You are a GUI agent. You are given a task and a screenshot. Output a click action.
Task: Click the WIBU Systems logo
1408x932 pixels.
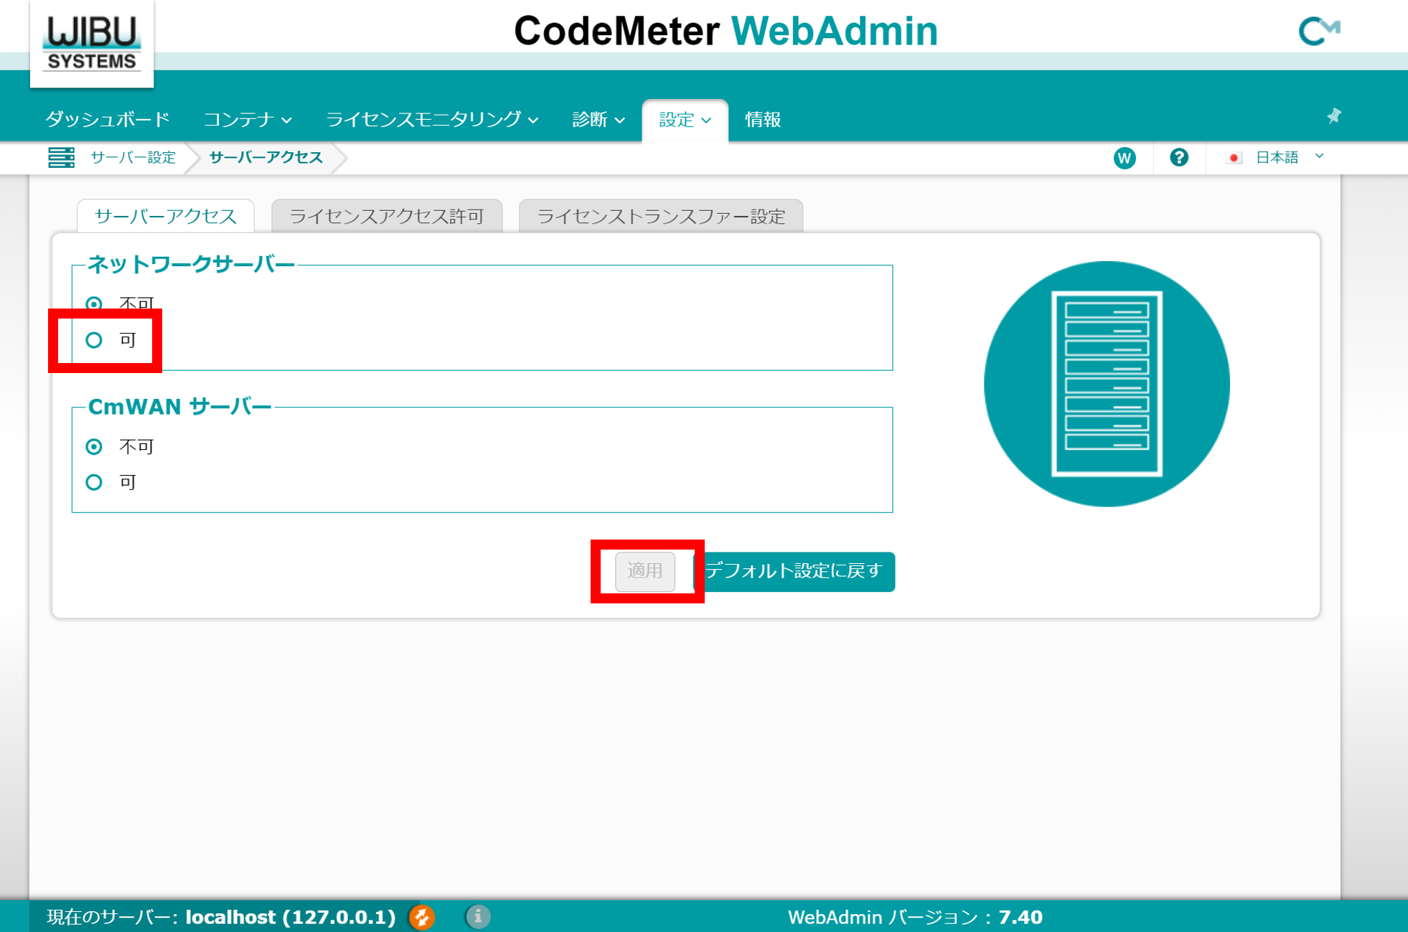(92, 44)
